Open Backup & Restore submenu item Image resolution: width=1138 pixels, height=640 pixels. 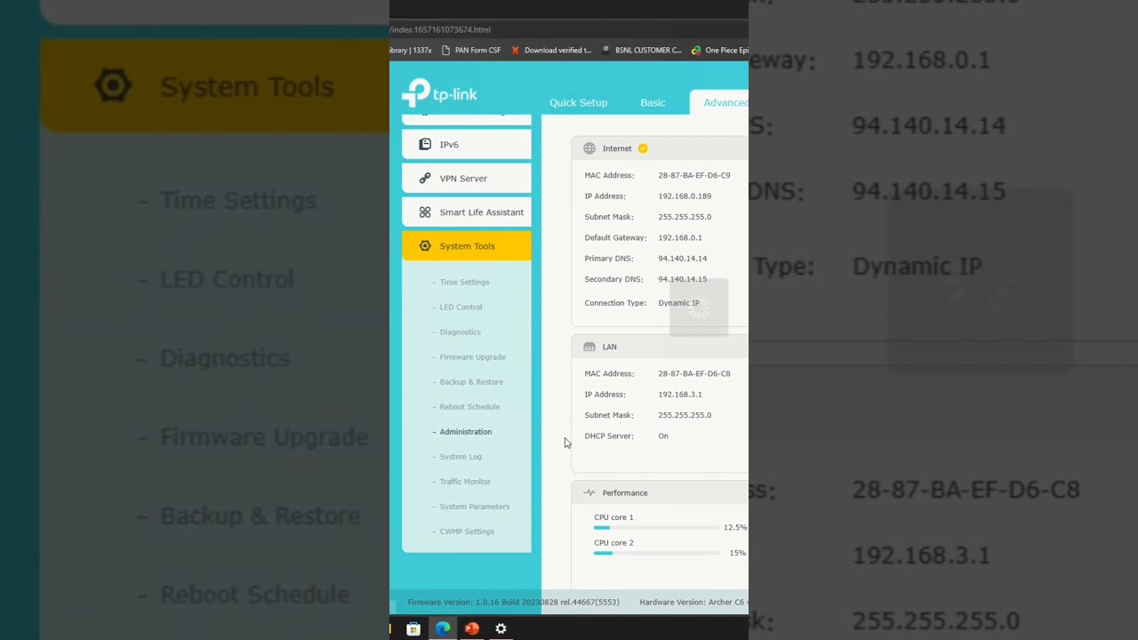(471, 381)
